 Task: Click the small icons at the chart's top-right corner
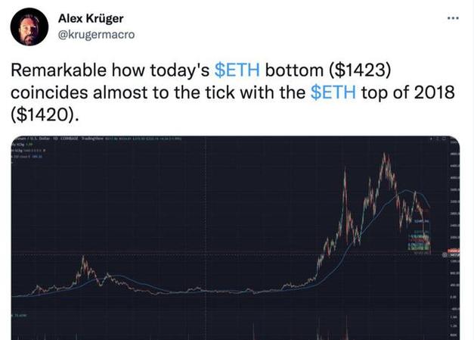[439, 141]
